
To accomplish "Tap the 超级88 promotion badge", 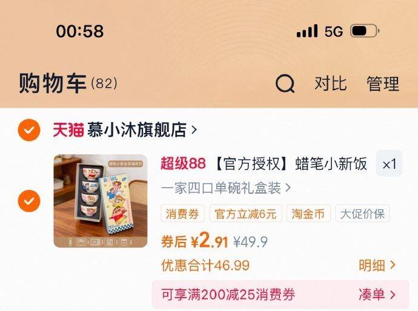I will [x=183, y=163].
